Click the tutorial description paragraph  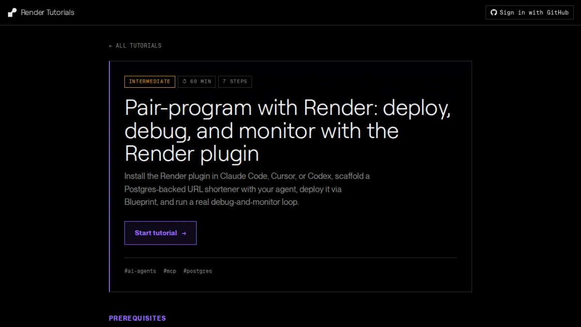247,189
